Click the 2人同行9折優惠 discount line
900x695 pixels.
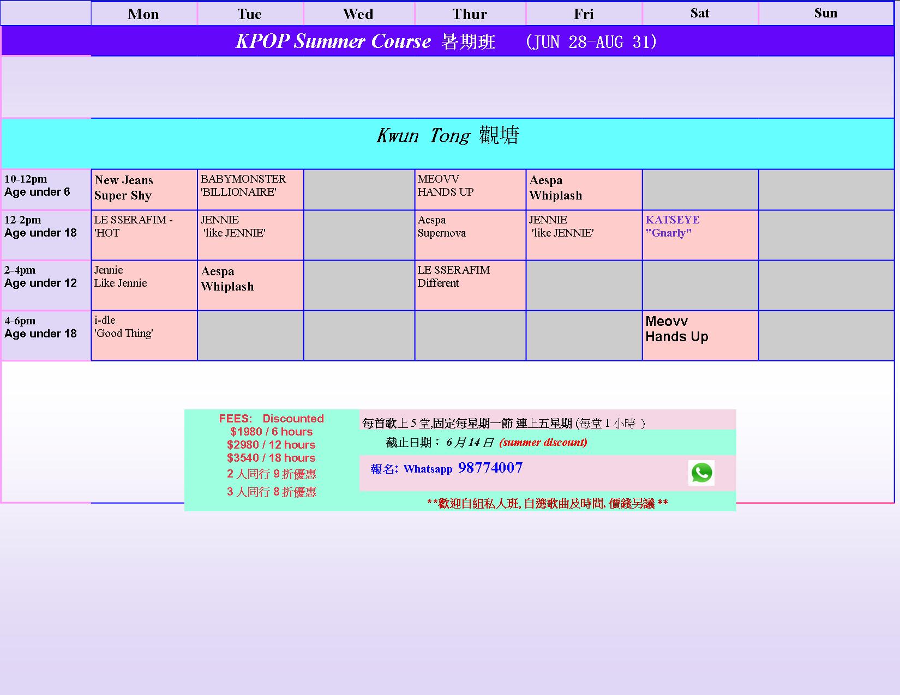[271, 474]
